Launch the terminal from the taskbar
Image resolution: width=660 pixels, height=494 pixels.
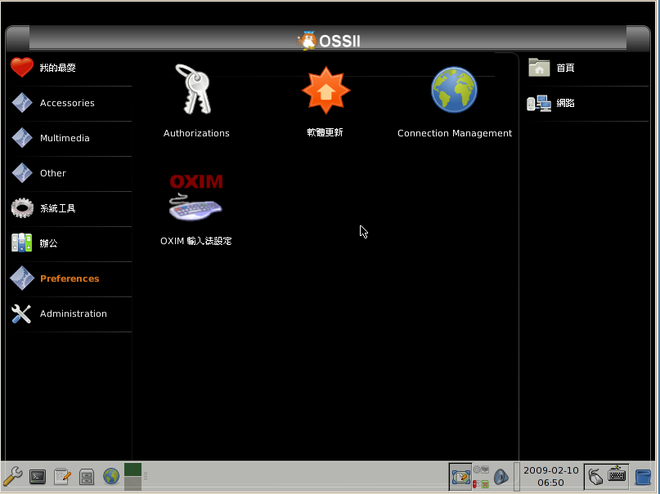pyautogui.click(x=37, y=476)
